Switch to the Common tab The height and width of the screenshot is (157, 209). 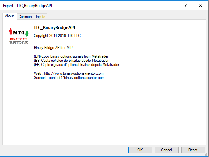[x=25, y=17]
